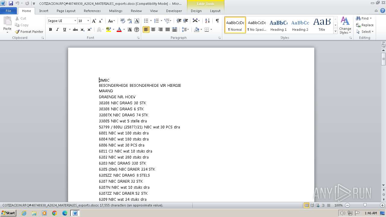Toggle Subscript formatting

83,30
